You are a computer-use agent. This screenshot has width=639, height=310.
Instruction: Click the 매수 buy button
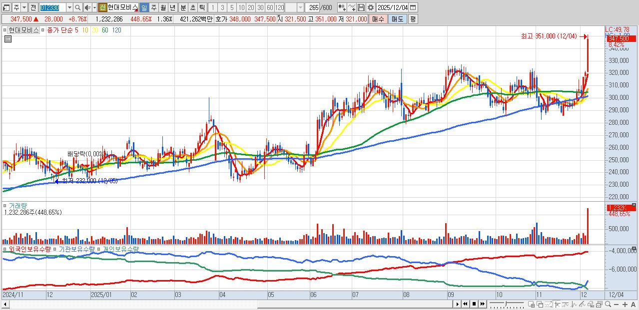point(378,19)
